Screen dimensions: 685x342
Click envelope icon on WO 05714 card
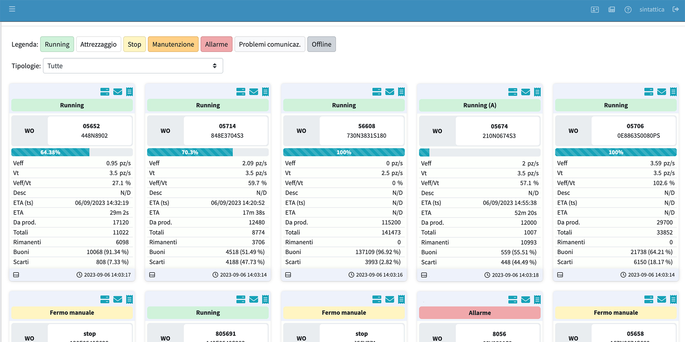(253, 92)
